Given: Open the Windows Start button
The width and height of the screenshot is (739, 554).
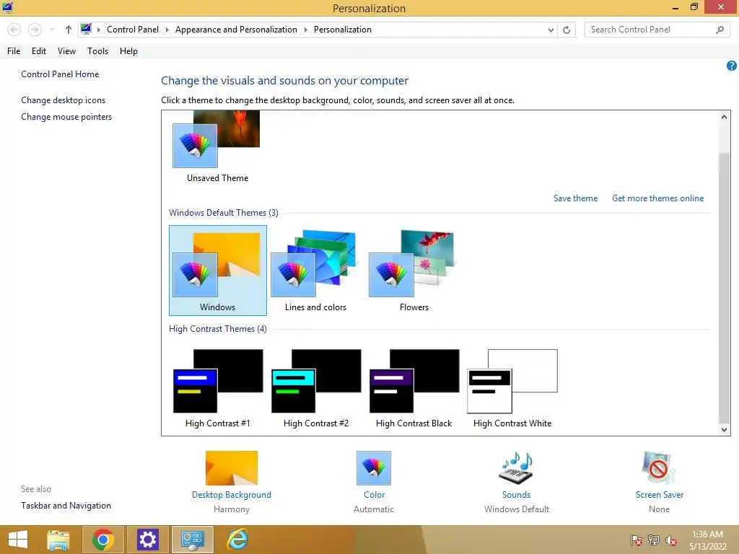Looking at the screenshot, I should (18, 540).
